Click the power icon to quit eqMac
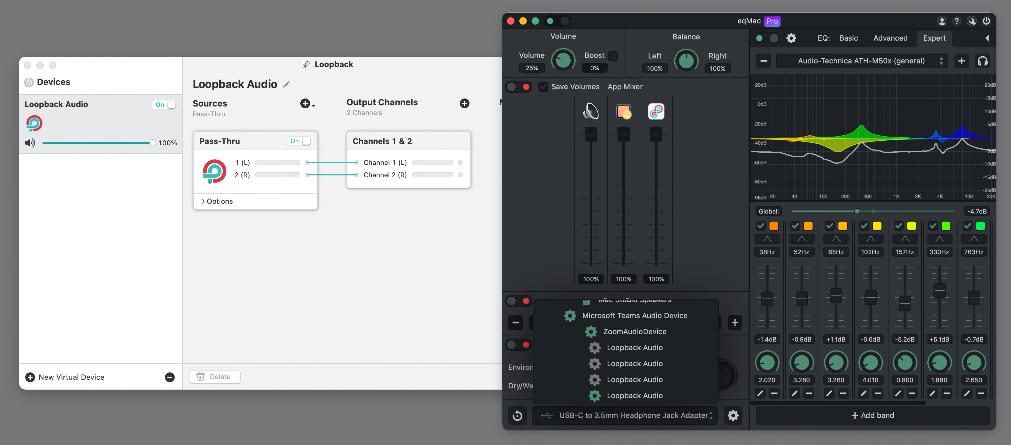This screenshot has height=445, width=1011. (987, 21)
